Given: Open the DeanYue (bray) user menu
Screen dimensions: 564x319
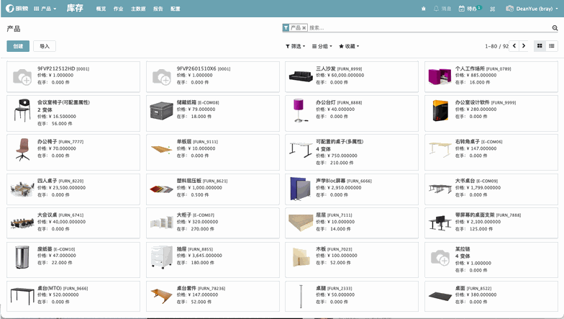Looking at the screenshot, I should tap(532, 9).
